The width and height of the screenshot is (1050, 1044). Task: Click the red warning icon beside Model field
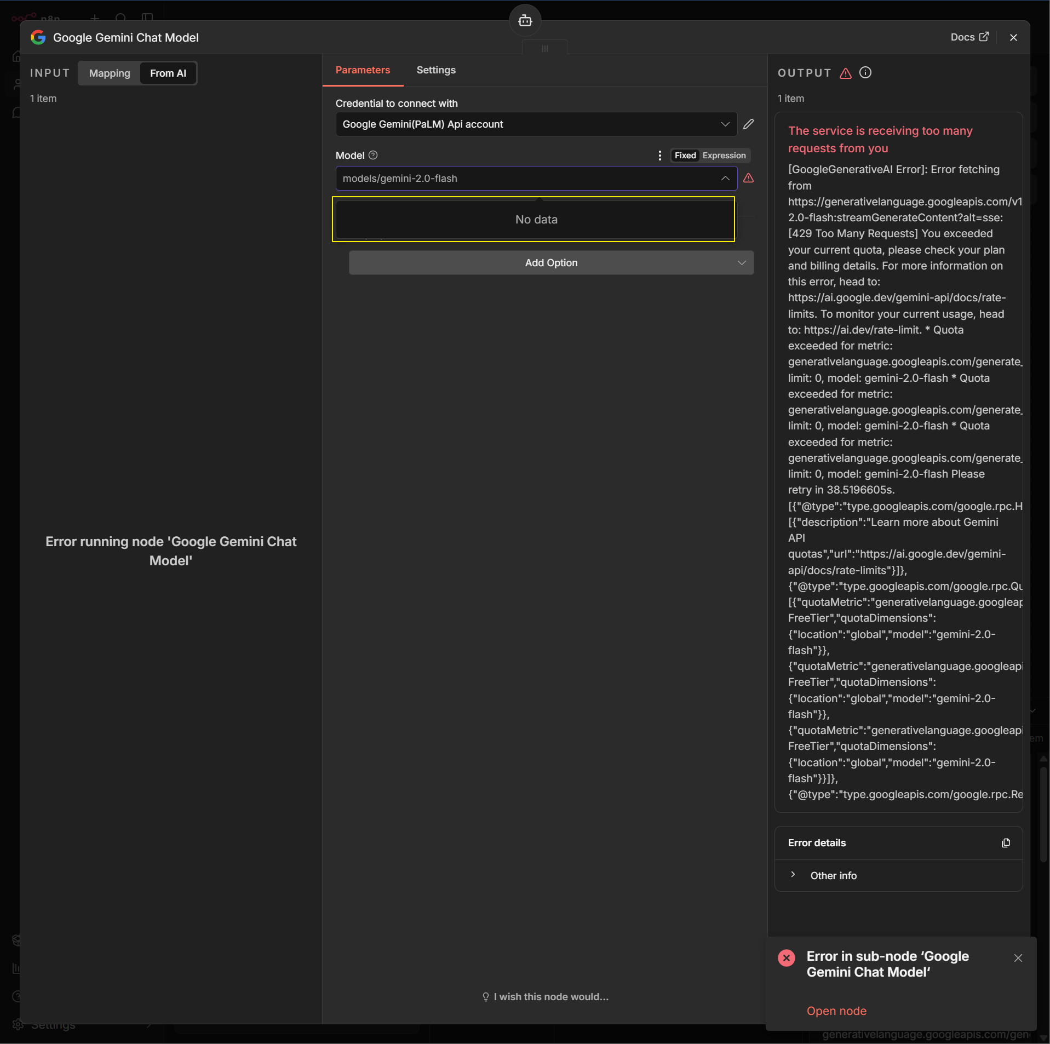748,178
